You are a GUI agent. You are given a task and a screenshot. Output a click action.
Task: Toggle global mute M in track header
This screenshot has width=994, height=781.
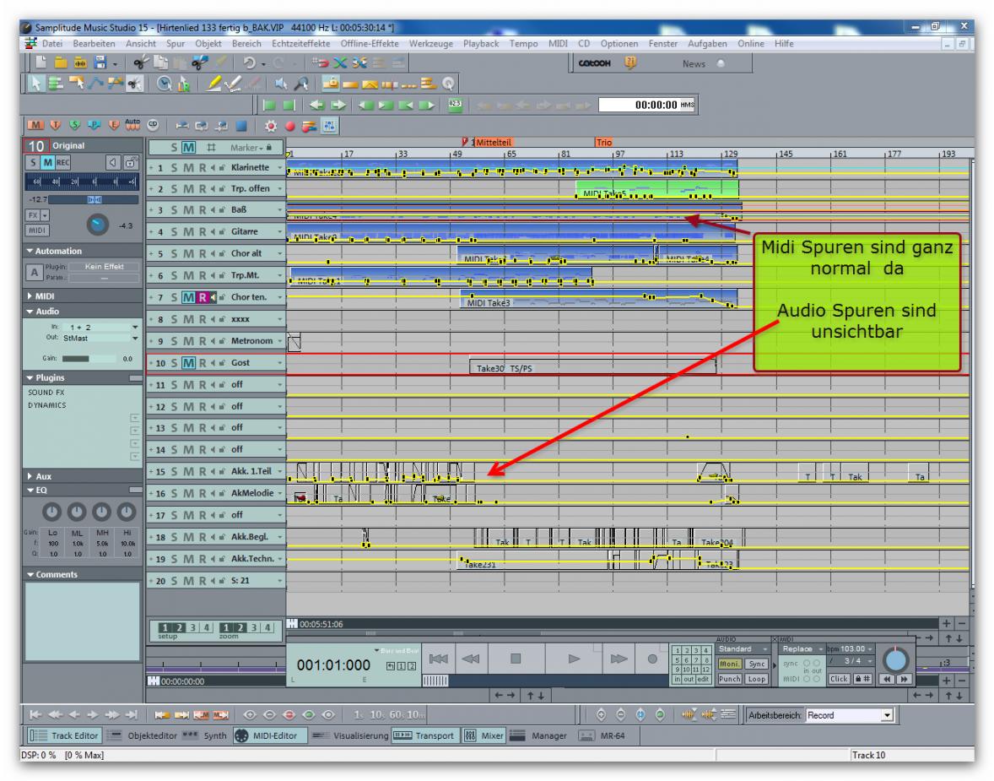(188, 148)
